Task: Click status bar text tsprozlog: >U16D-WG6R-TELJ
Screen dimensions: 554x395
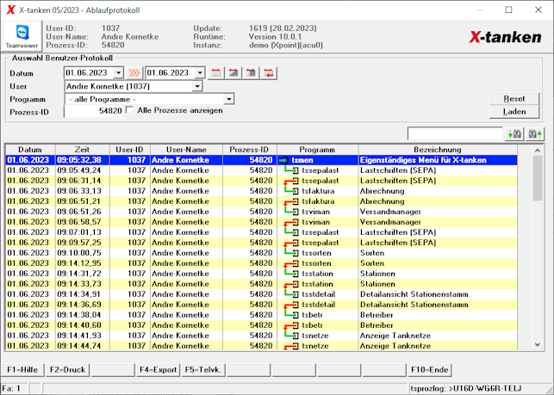Action: tap(465, 389)
